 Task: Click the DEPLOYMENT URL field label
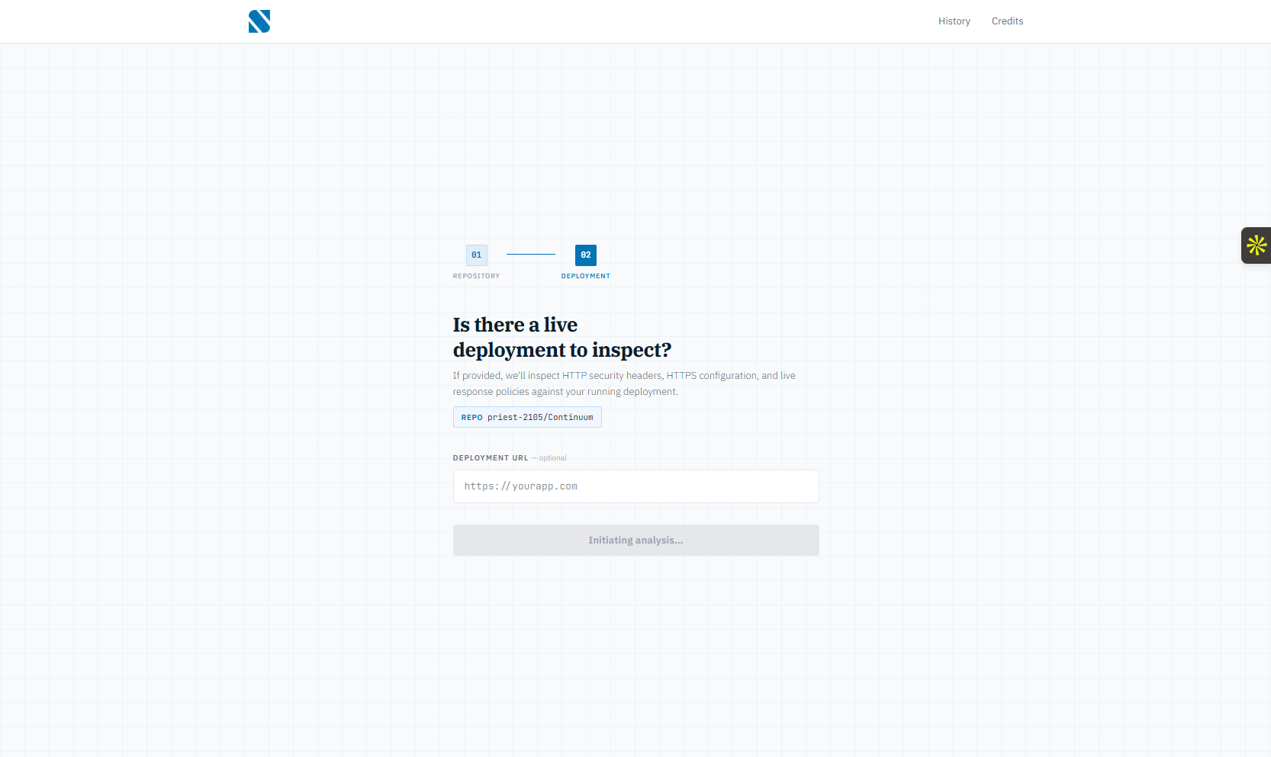click(x=490, y=458)
